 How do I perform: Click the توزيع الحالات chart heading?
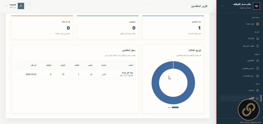point(195,50)
